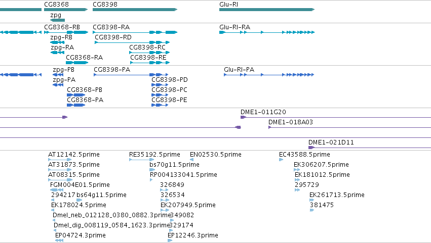Click protein CG8368-PA label
The width and height of the screenshot is (431, 243).
(85, 100)
